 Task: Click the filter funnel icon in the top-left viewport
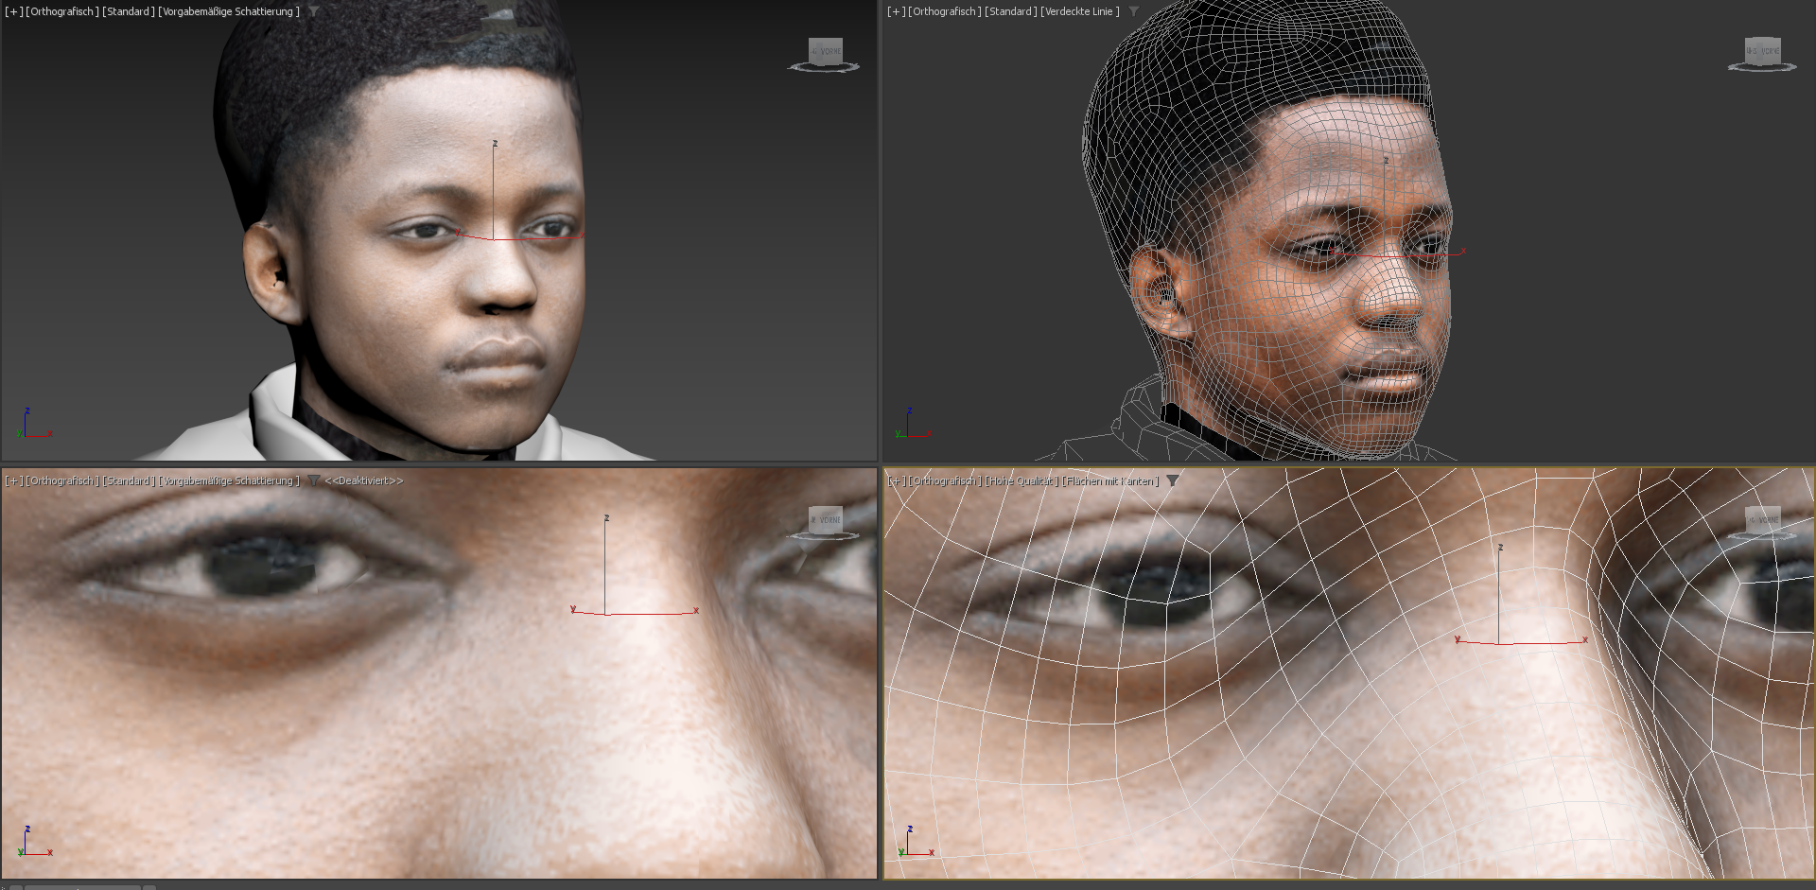[314, 11]
